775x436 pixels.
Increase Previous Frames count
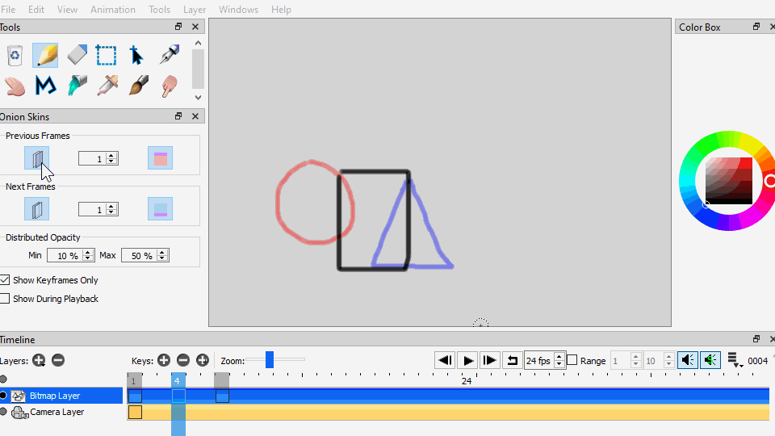[111, 155]
